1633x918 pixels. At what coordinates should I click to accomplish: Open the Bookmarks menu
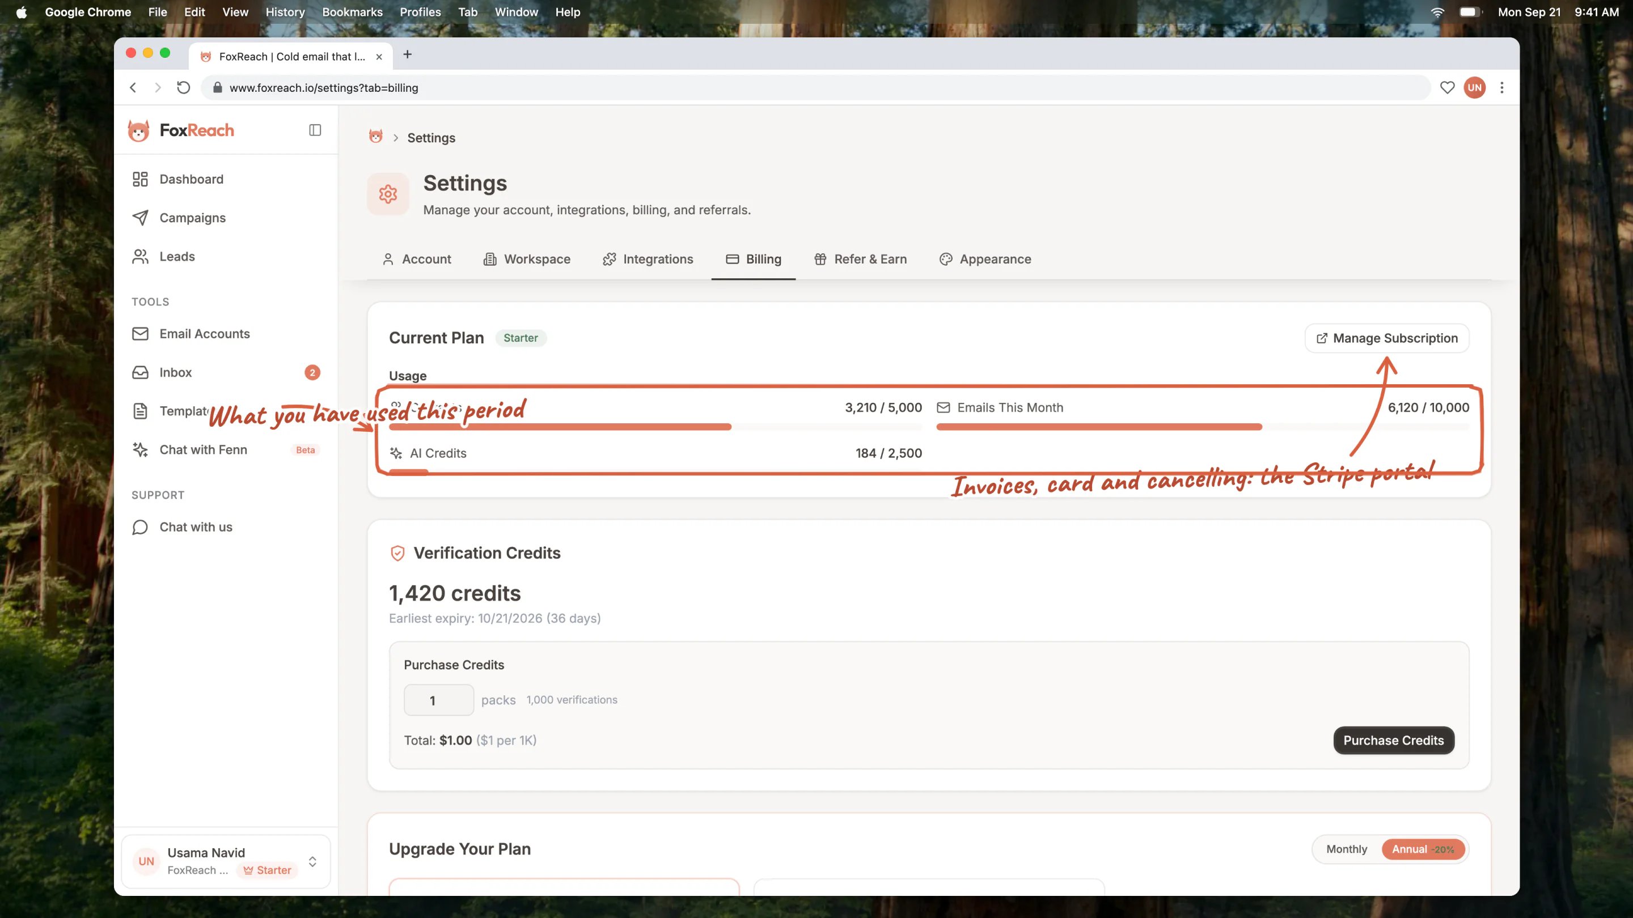(353, 12)
